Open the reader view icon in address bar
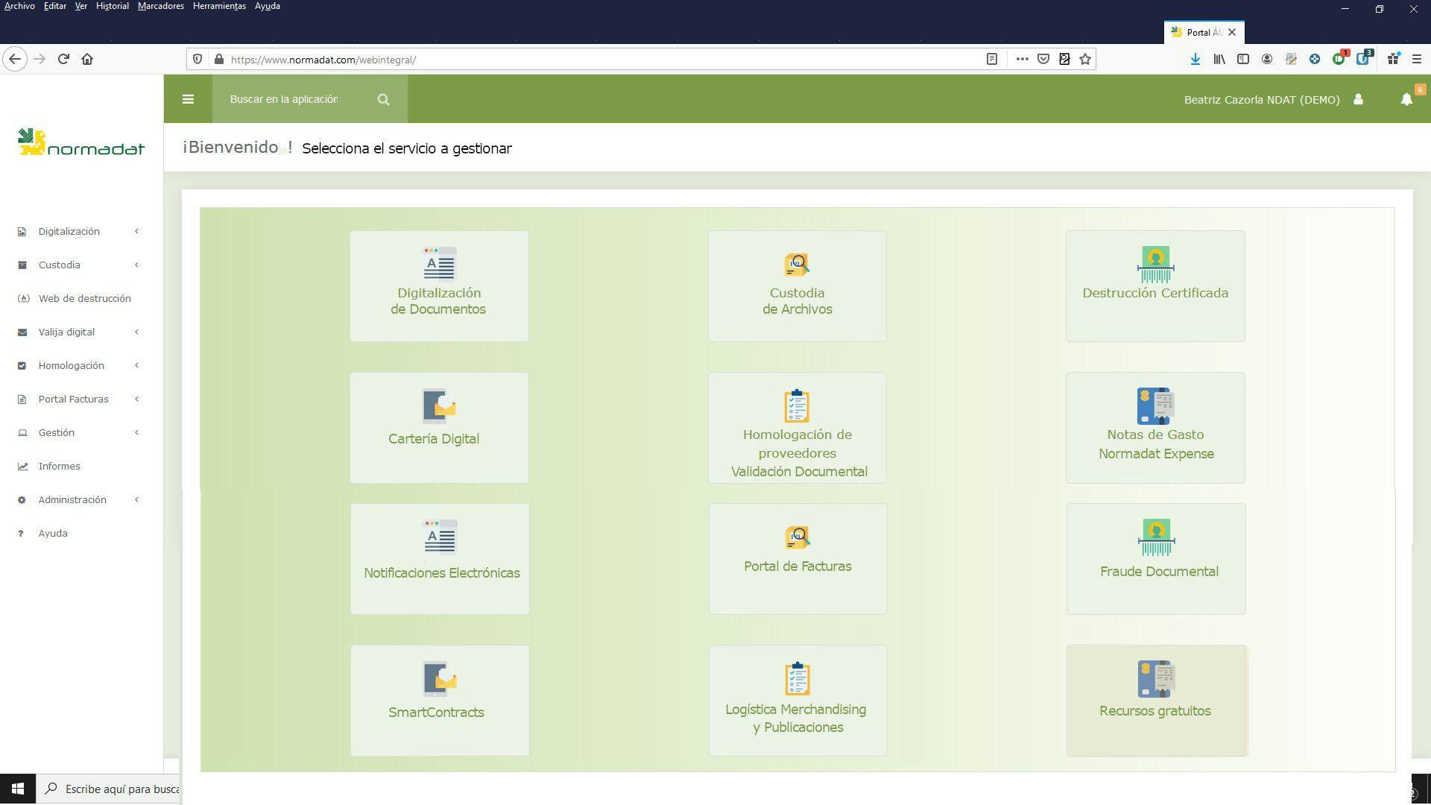This screenshot has width=1431, height=805. point(991,59)
